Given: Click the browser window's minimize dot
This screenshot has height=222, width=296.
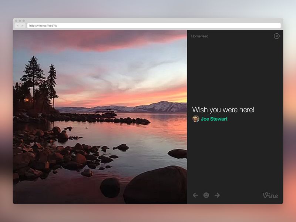Looking at the screenshot, I should 20,21.
